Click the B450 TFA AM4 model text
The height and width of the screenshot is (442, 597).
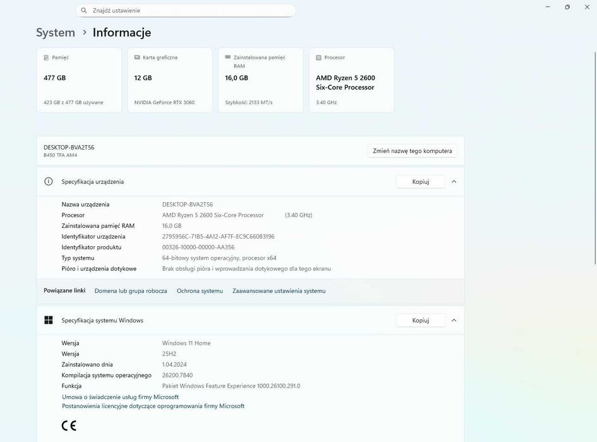pyautogui.click(x=61, y=155)
